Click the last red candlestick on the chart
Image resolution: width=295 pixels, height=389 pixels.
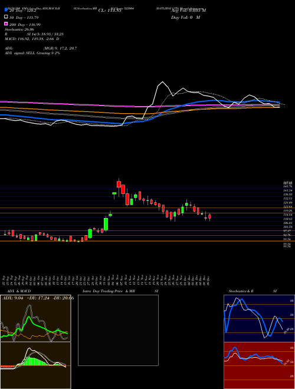coord(209,216)
